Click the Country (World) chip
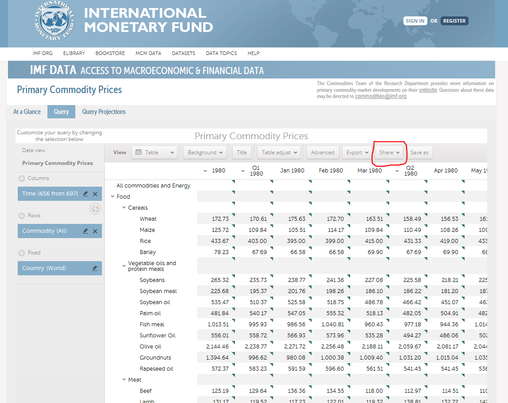Viewport: 508px width, 403px height. [59, 268]
